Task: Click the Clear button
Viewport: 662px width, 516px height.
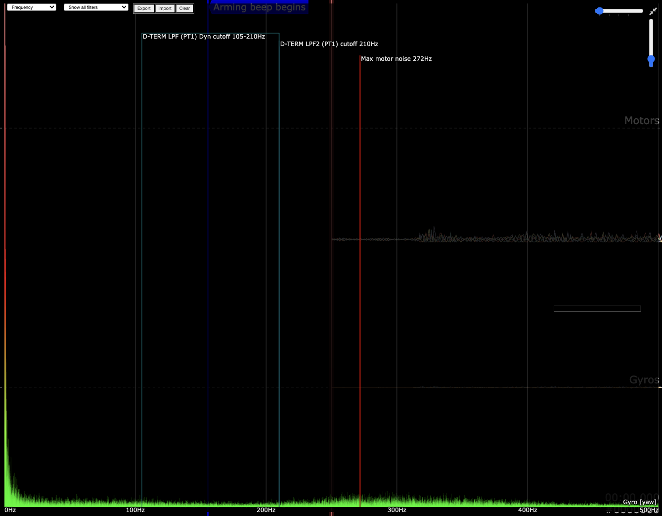Action: [x=184, y=8]
